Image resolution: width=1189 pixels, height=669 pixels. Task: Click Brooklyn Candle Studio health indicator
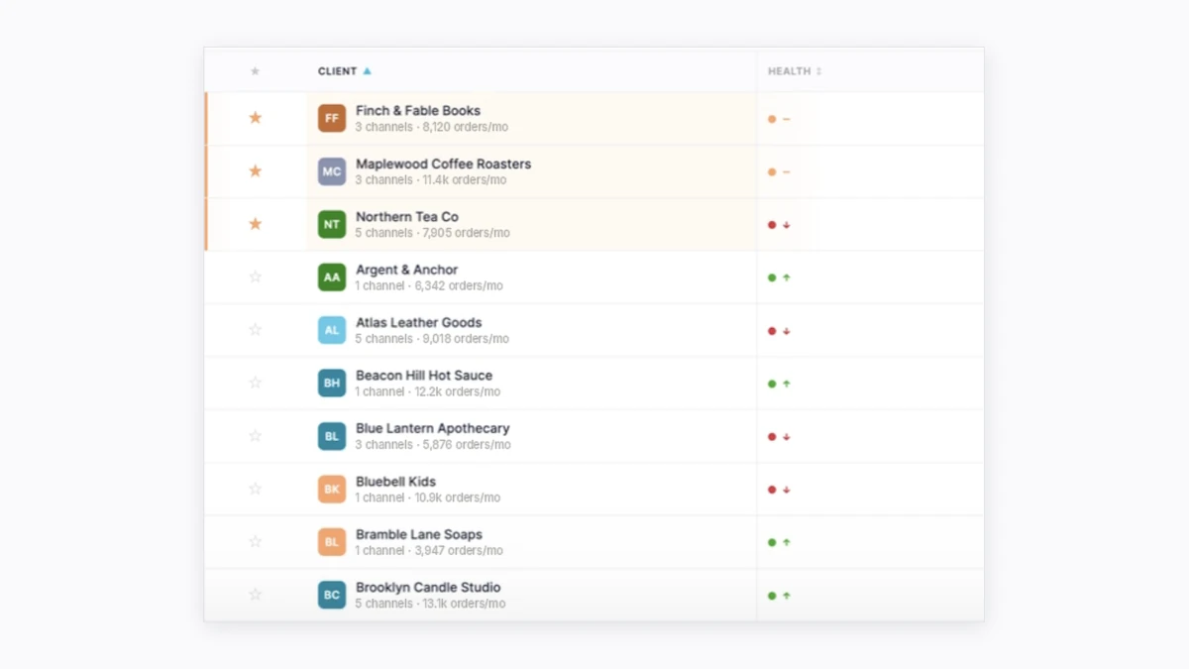pos(779,596)
